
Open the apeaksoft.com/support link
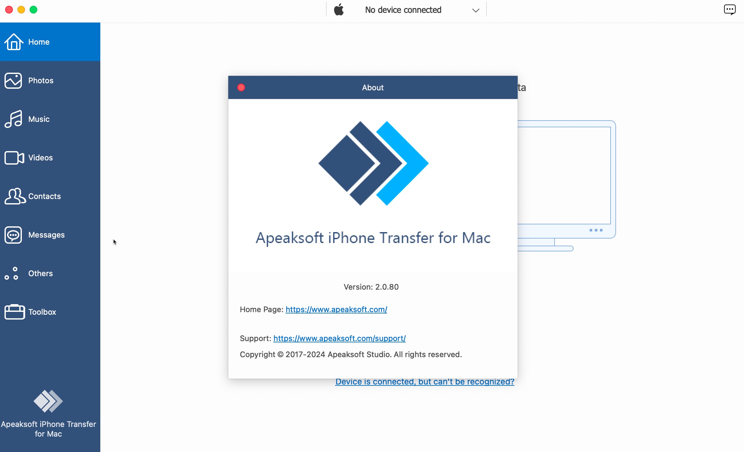(340, 338)
